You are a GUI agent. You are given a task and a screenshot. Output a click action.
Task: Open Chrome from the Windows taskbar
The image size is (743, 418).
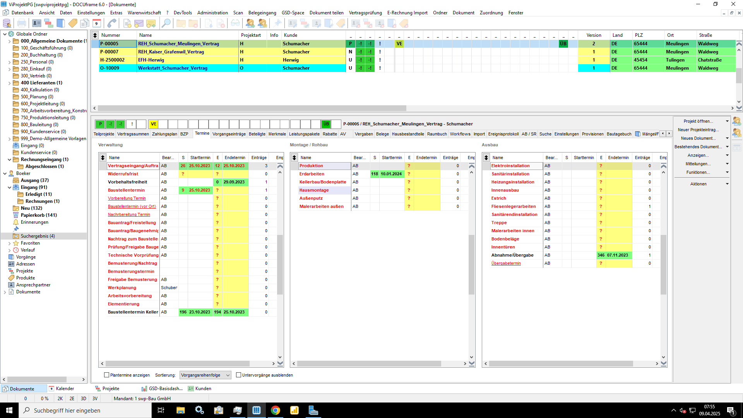coord(276,410)
